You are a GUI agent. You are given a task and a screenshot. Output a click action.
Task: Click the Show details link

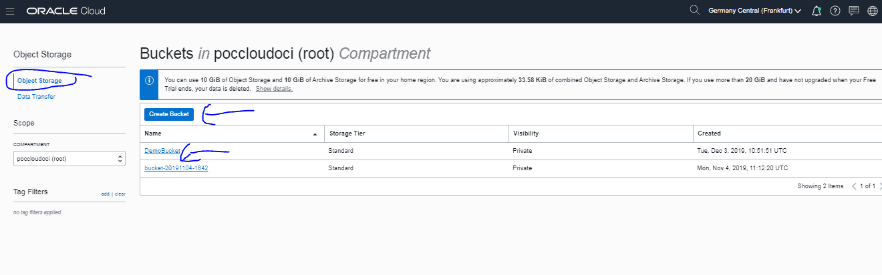tap(274, 89)
